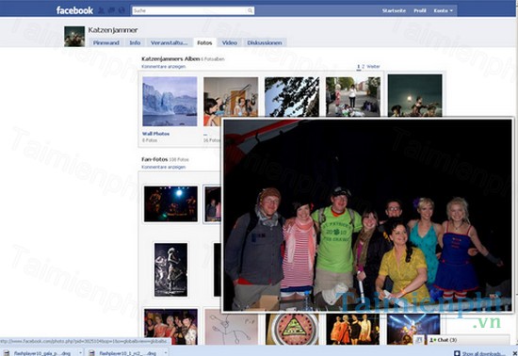This screenshot has width=518, height=356.
Task: Open the Veranstaltu... tab
Action: pos(170,42)
